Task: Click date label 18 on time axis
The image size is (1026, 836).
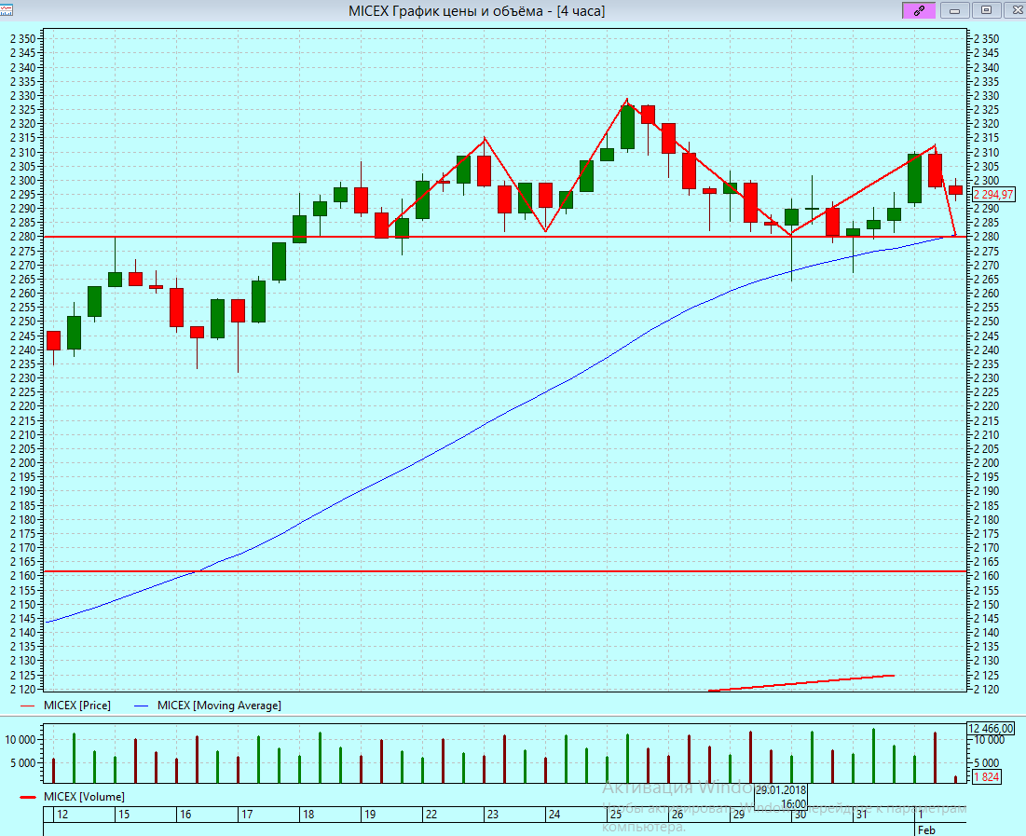Action: pos(308,815)
